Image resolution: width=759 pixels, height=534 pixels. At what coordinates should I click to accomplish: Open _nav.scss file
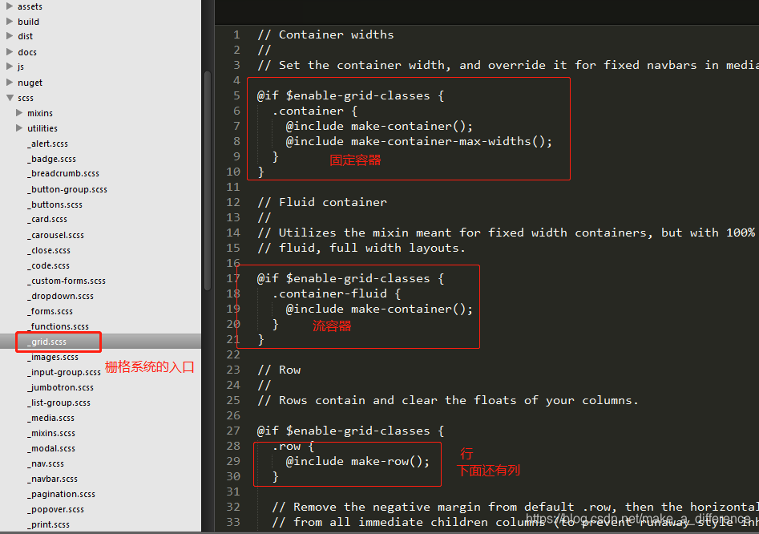[x=46, y=463]
